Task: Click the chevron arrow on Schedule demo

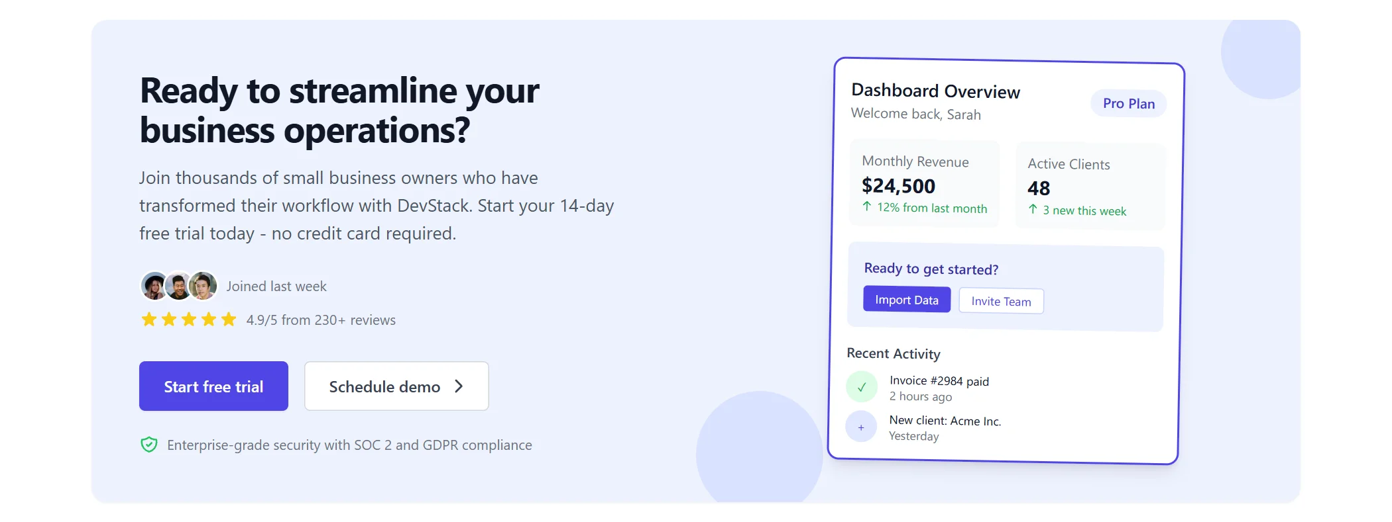Action: point(459,386)
